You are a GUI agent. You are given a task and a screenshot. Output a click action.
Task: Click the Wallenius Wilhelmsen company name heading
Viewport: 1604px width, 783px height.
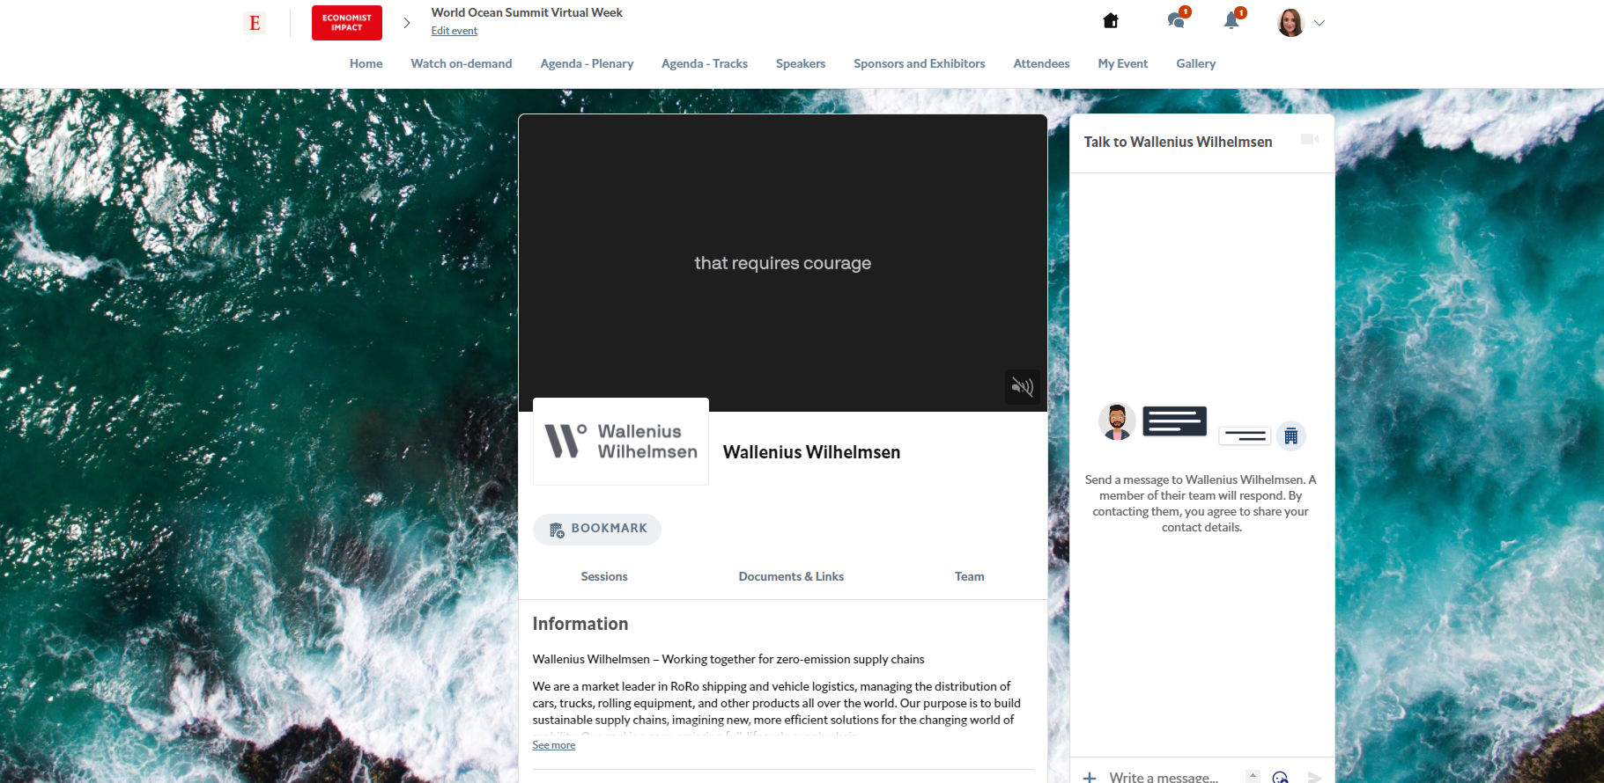tap(812, 452)
